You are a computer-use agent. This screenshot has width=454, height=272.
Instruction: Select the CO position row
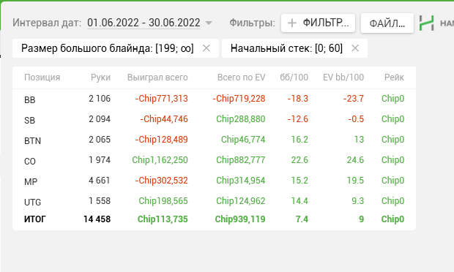[x=214, y=160]
